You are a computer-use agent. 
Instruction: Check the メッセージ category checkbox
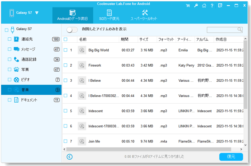click(x=10, y=49)
